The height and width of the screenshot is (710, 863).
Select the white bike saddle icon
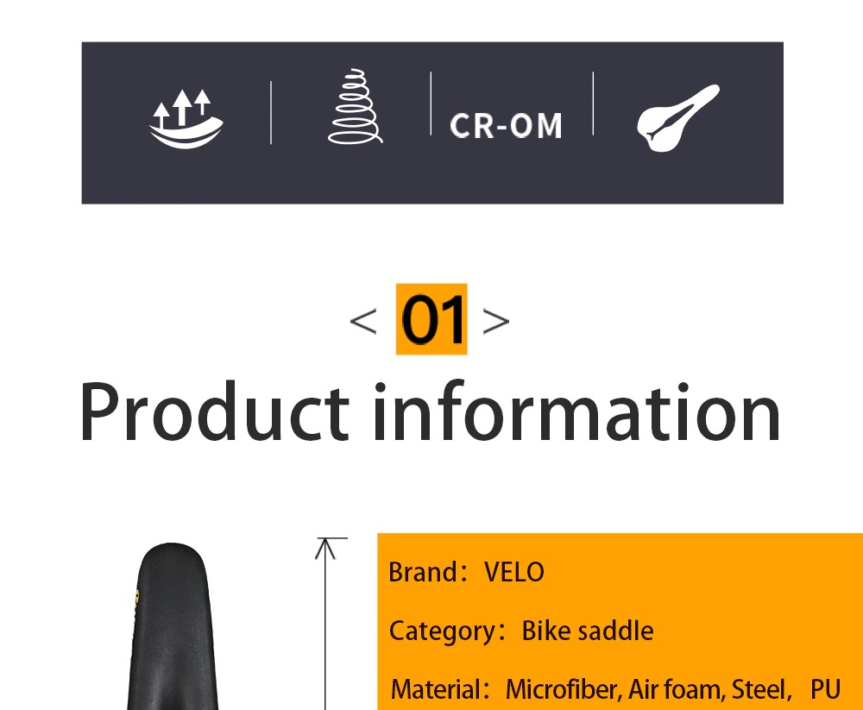678,118
